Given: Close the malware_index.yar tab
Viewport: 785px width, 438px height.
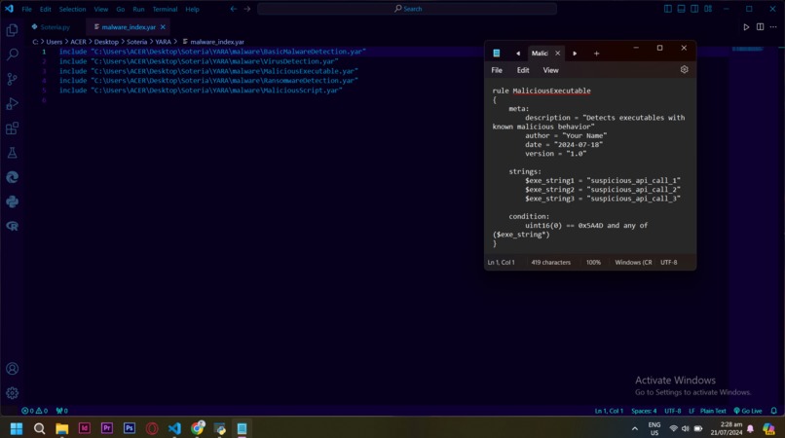Looking at the screenshot, I should click(x=163, y=27).
